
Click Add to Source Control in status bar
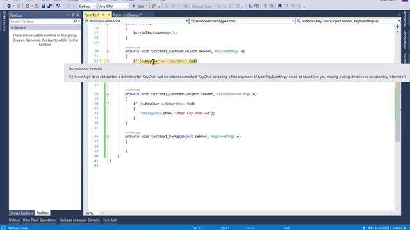pyautogui.click(x=384, y=228)
